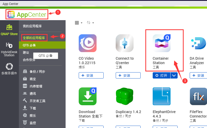Image resolution: width=207 pixels, height=128 pixels.
Task: Click Download Station 全能下 title
Action: (x=91, y=114)
